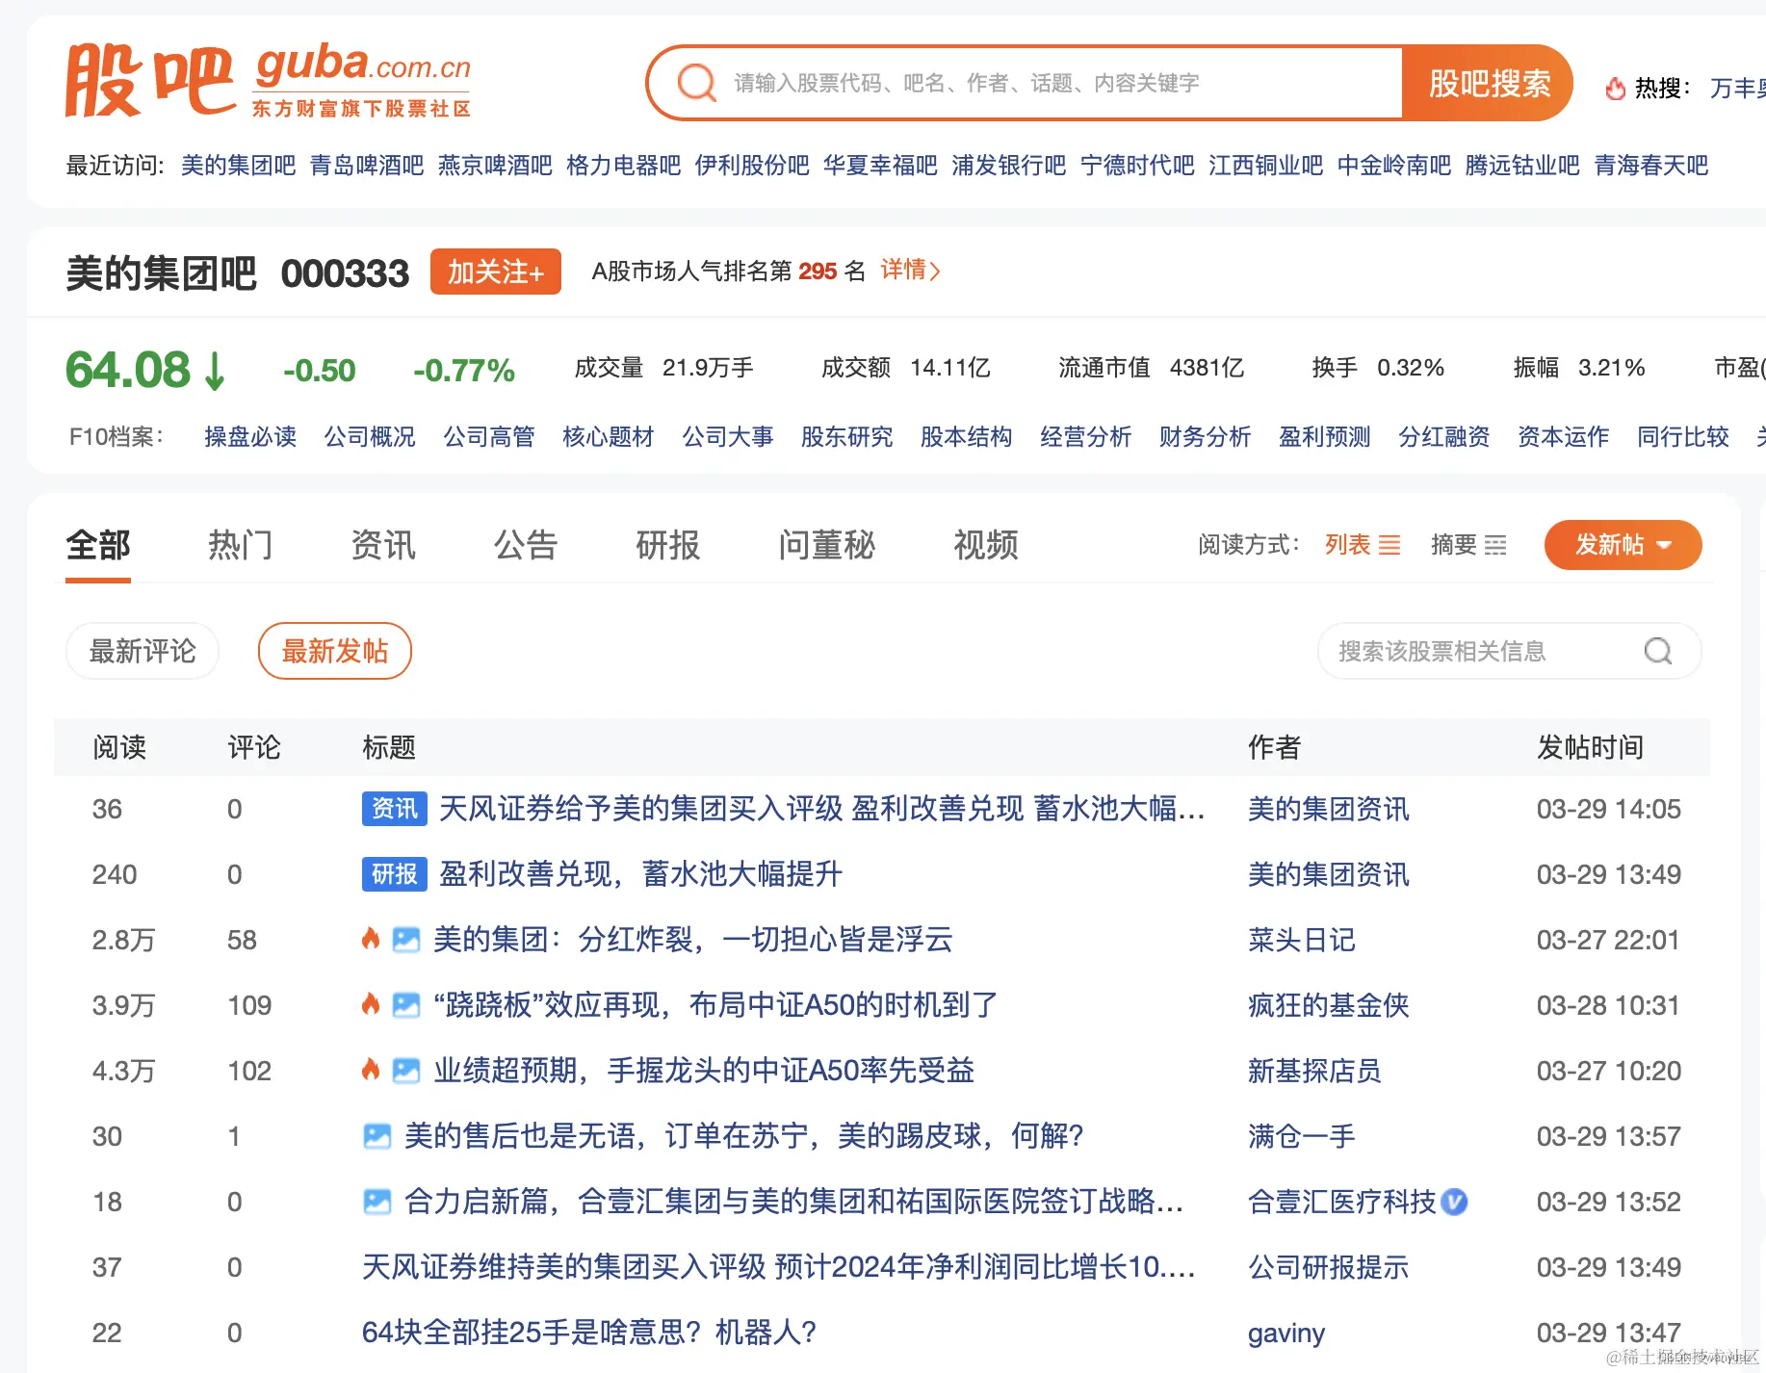
Task: Click the flame icon on 业绩超预期 post
Action: [371, 1070]
